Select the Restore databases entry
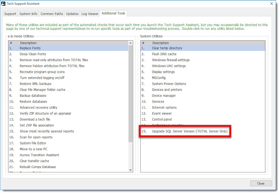The height and width of the screenshot is (194, 280). click(68, 102)
